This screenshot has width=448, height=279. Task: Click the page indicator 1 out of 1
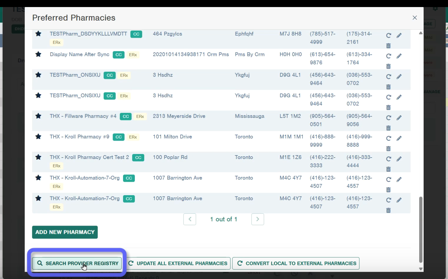(x=224, y=219)
